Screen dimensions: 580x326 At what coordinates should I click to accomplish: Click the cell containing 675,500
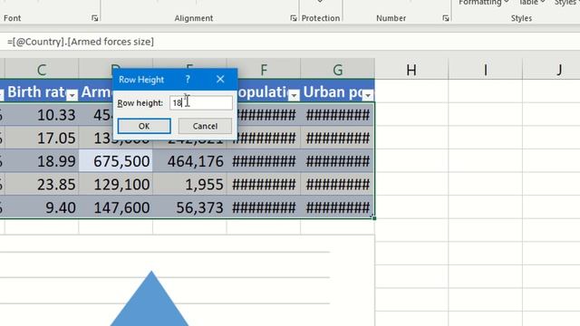click(115, 161)
